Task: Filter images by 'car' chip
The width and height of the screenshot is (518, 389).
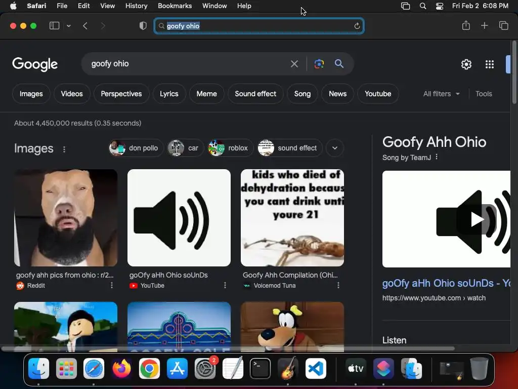Action: [185, 148]
